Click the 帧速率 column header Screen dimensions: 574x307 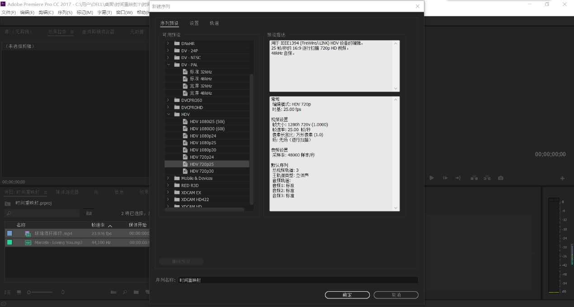98,225
